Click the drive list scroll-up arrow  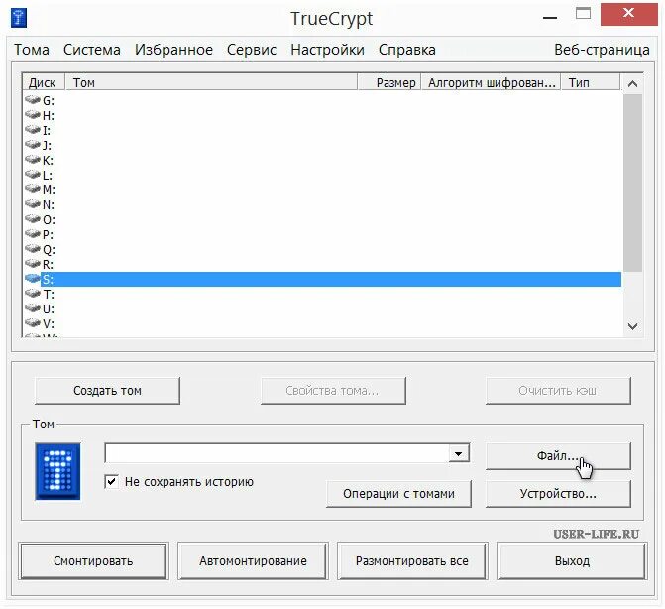[632, 84]
